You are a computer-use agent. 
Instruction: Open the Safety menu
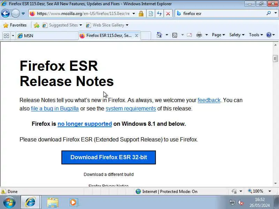coord(237,35)
